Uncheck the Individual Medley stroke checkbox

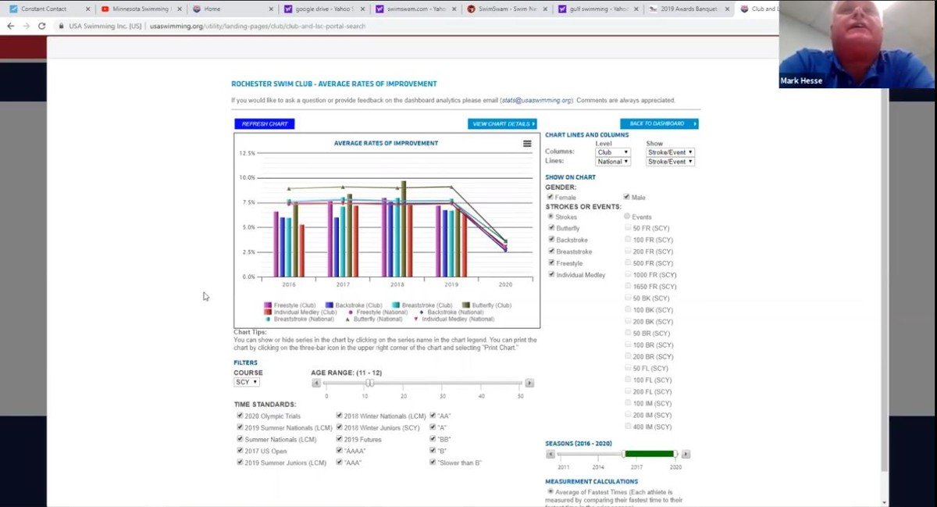click(x=551, y=274)
